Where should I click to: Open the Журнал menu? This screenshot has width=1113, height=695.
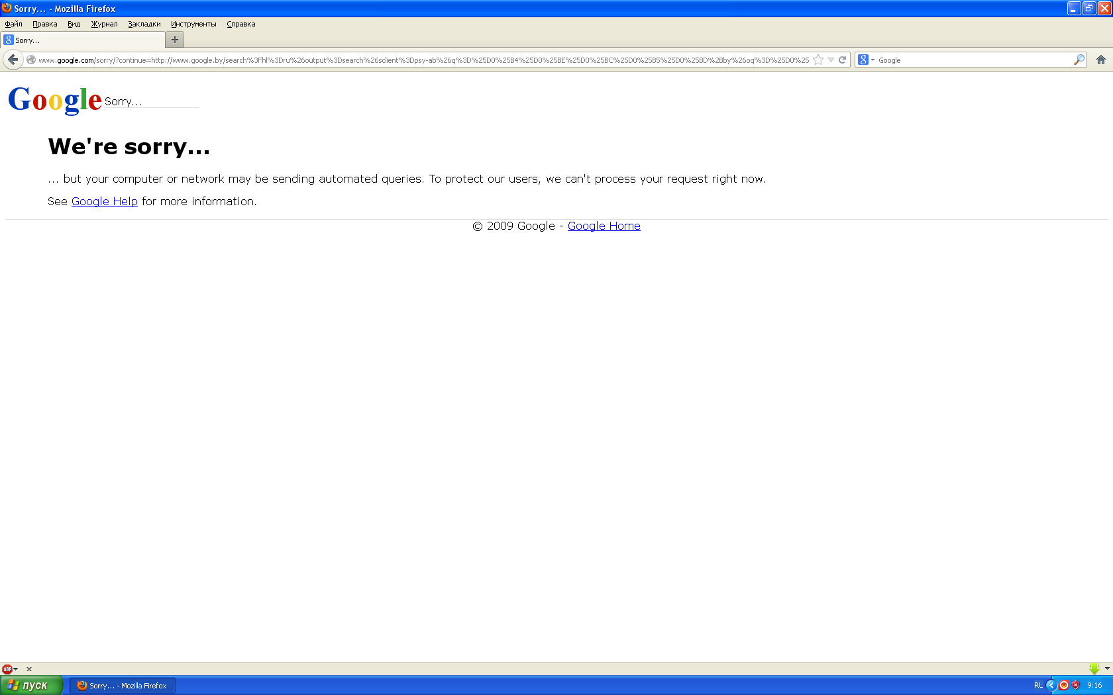pos(104,24)
